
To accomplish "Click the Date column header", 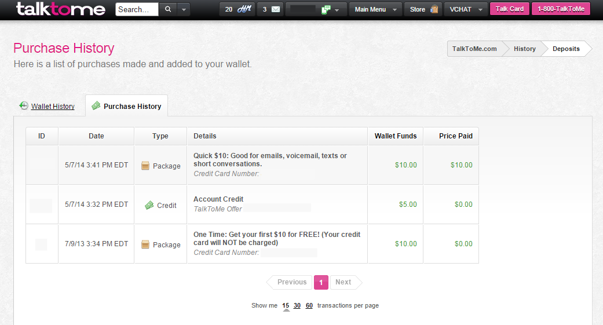I will [96, 136].
